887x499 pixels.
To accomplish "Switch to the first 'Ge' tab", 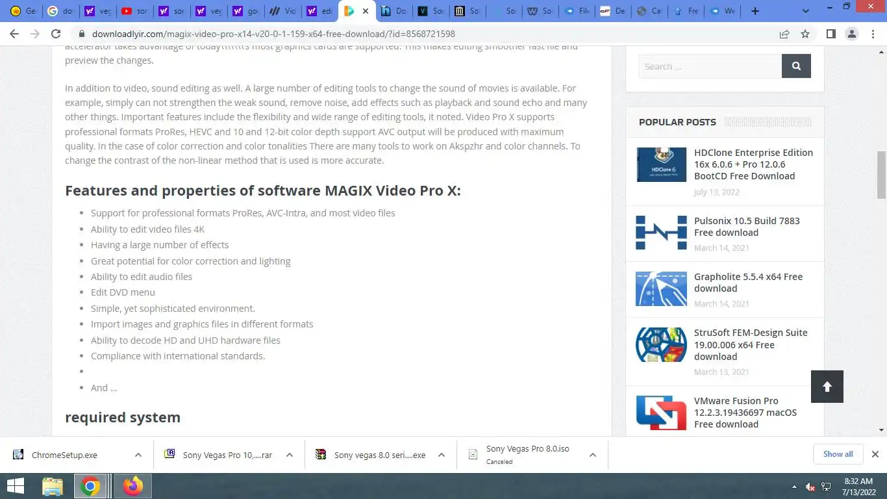I will (23, 11).
